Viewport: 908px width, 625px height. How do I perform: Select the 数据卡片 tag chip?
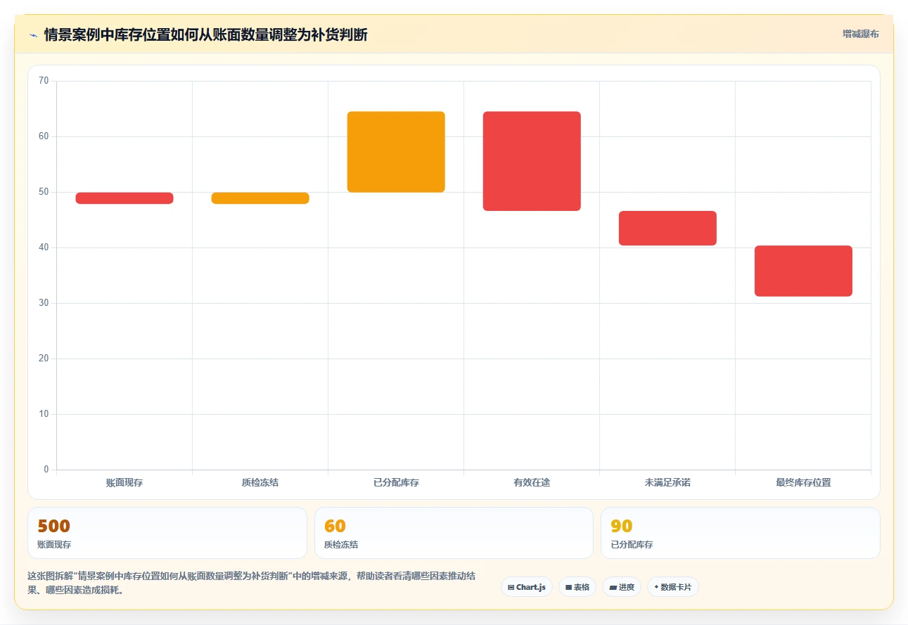[673, 587]
